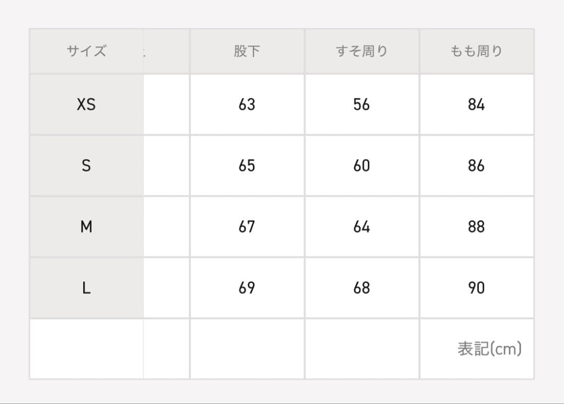Pick the L size row label

[x=86, y=288]
